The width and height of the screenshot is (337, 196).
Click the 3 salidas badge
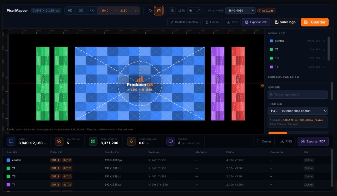(x=266, y=11)
